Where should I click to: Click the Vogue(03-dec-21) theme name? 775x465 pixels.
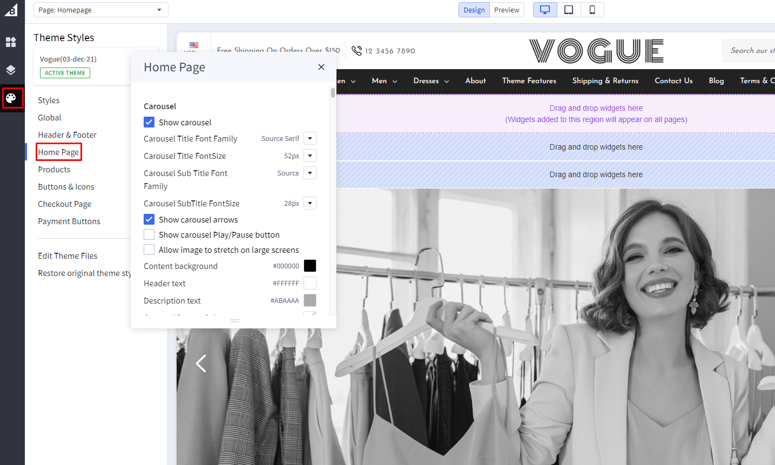tap(68, 59)
